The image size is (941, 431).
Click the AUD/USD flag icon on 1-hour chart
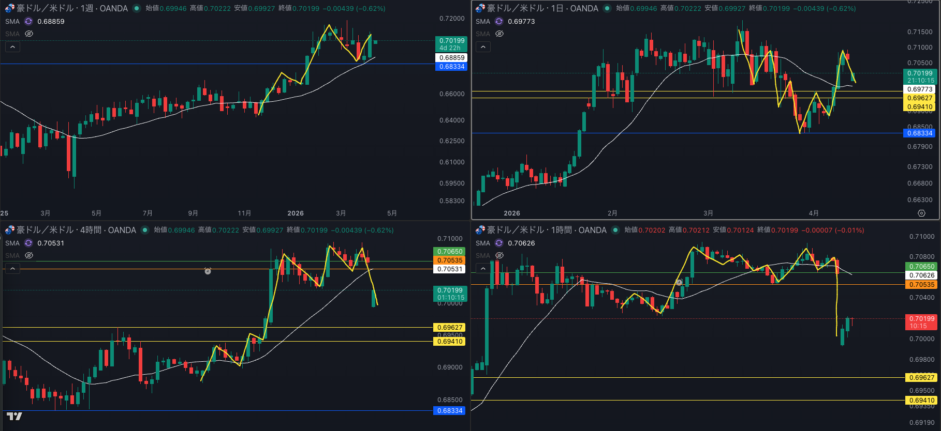(x=480, y=230)
